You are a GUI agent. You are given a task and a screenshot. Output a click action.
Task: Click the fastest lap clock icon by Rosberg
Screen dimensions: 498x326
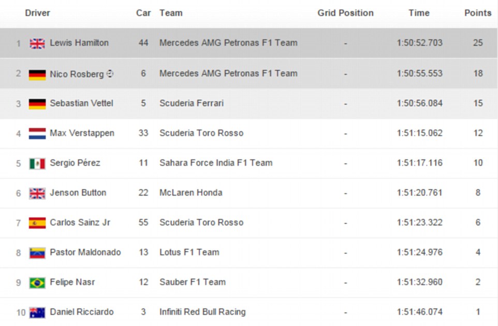pos(110,73)
